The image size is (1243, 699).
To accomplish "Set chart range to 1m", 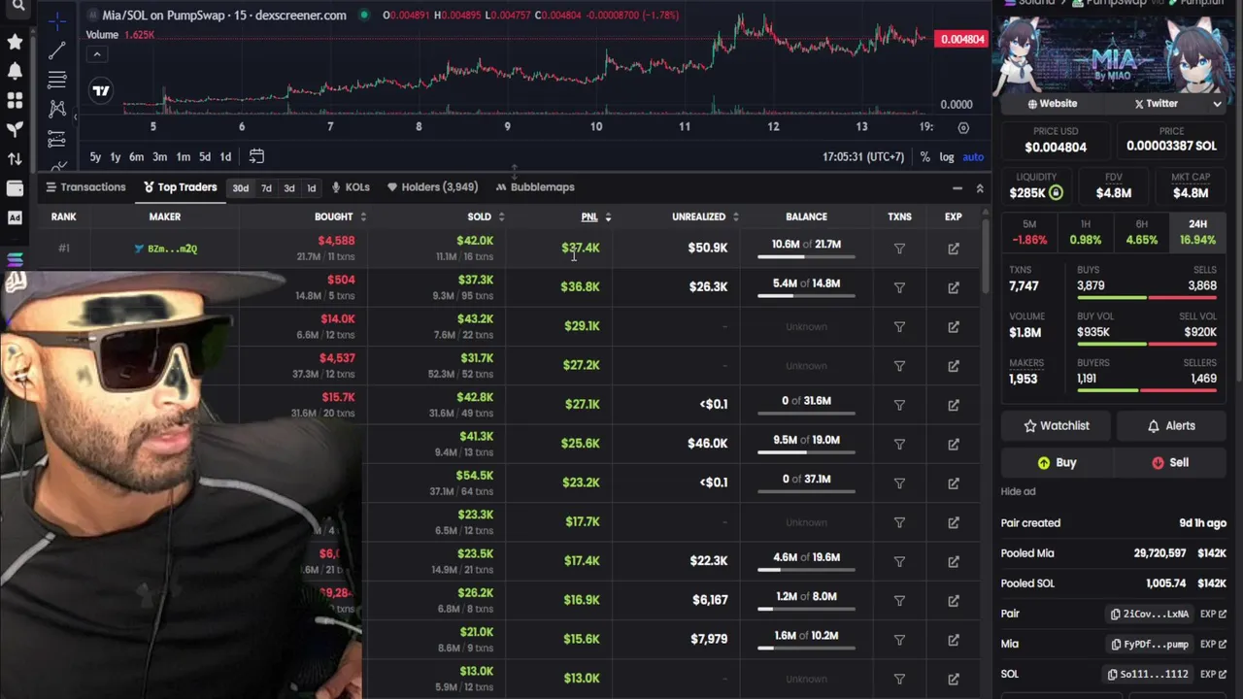I will tap(183, 156).
